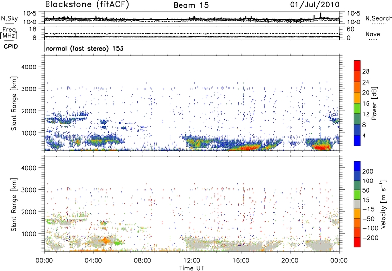This screenshot has height=271, width=392.
Task: Click the date "01/Jul/2010"
Action: [x=315, y=5]
